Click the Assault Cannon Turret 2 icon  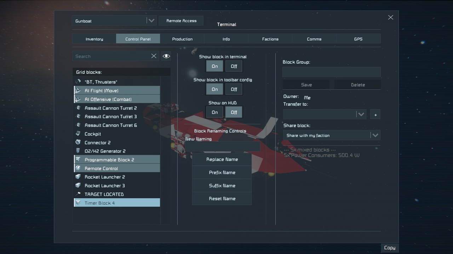click(78, 108)
